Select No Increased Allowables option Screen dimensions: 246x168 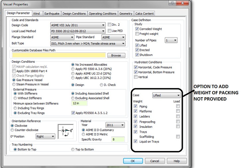point(73,64)
